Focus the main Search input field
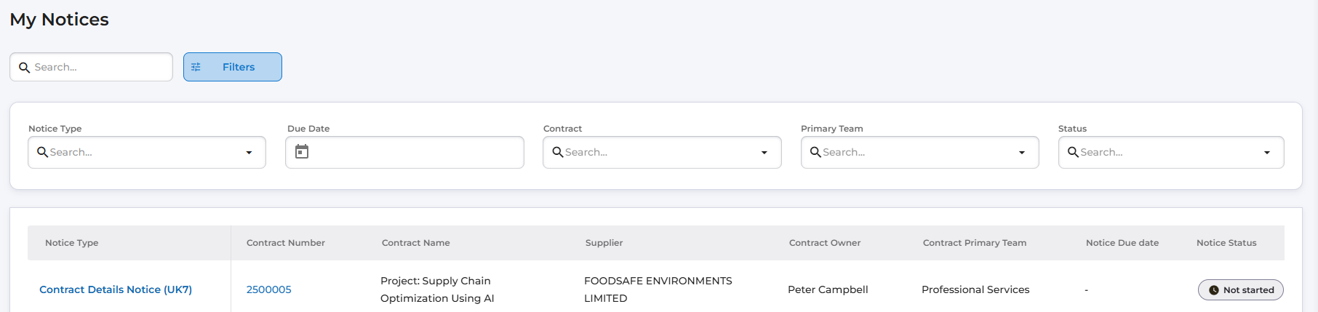The height and width of the screenshot is (312, 1318). [x=98, y=67]
